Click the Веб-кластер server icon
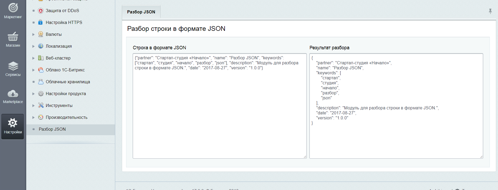Image resolution: width=498 pixels, height=190 pixels. [41, 58]
